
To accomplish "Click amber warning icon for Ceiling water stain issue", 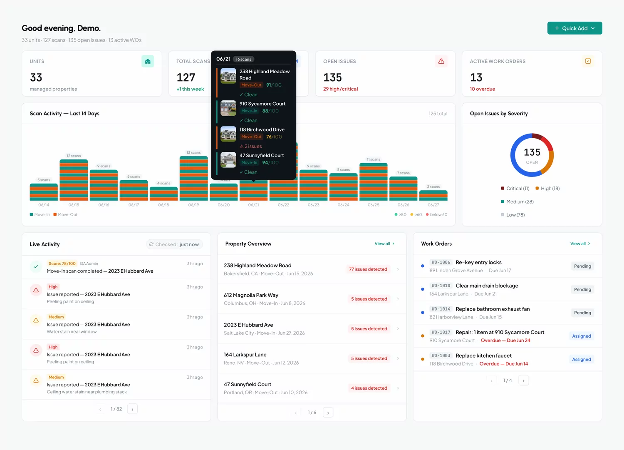I will (36, 380).
